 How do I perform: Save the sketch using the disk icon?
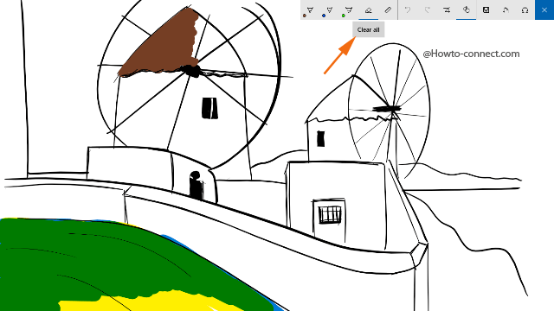pos(486,10)
